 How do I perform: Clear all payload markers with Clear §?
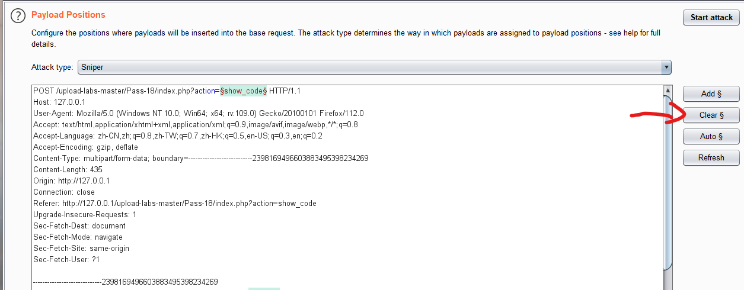tap(711, 115)
